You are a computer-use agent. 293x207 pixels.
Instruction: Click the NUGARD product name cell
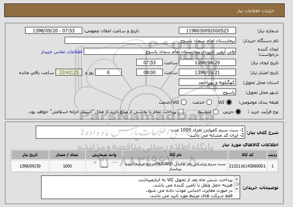tap(175, 166)
